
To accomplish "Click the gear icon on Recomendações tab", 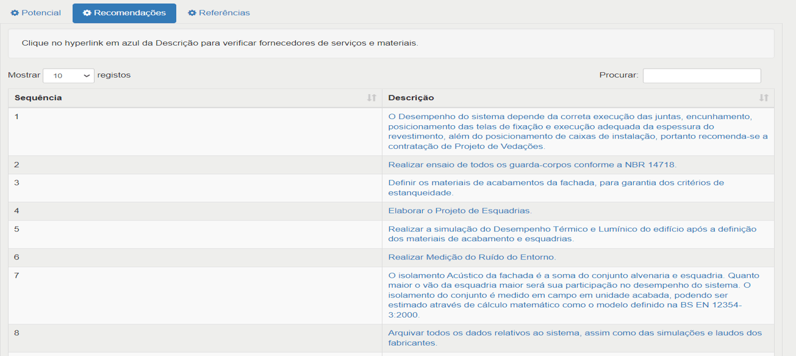I will [x=87, y=13].
